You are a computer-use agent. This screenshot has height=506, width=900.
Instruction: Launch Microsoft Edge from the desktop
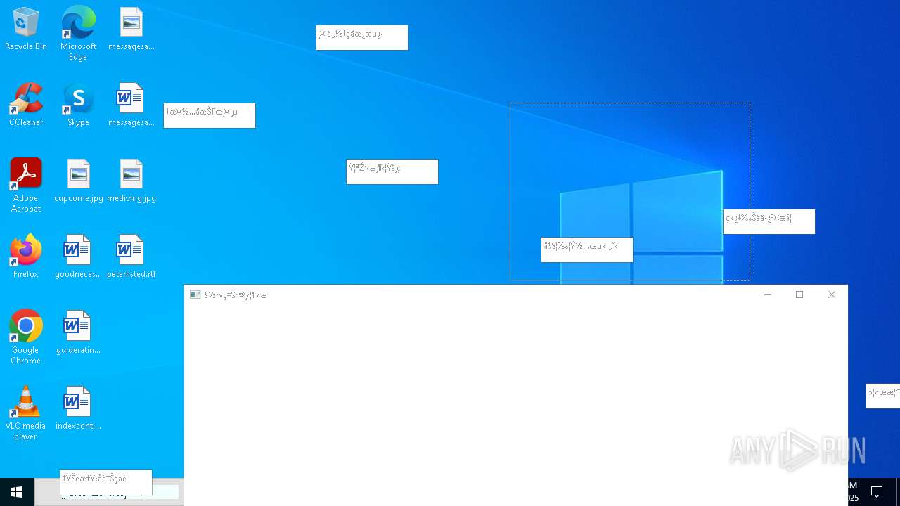coord(78,33)
